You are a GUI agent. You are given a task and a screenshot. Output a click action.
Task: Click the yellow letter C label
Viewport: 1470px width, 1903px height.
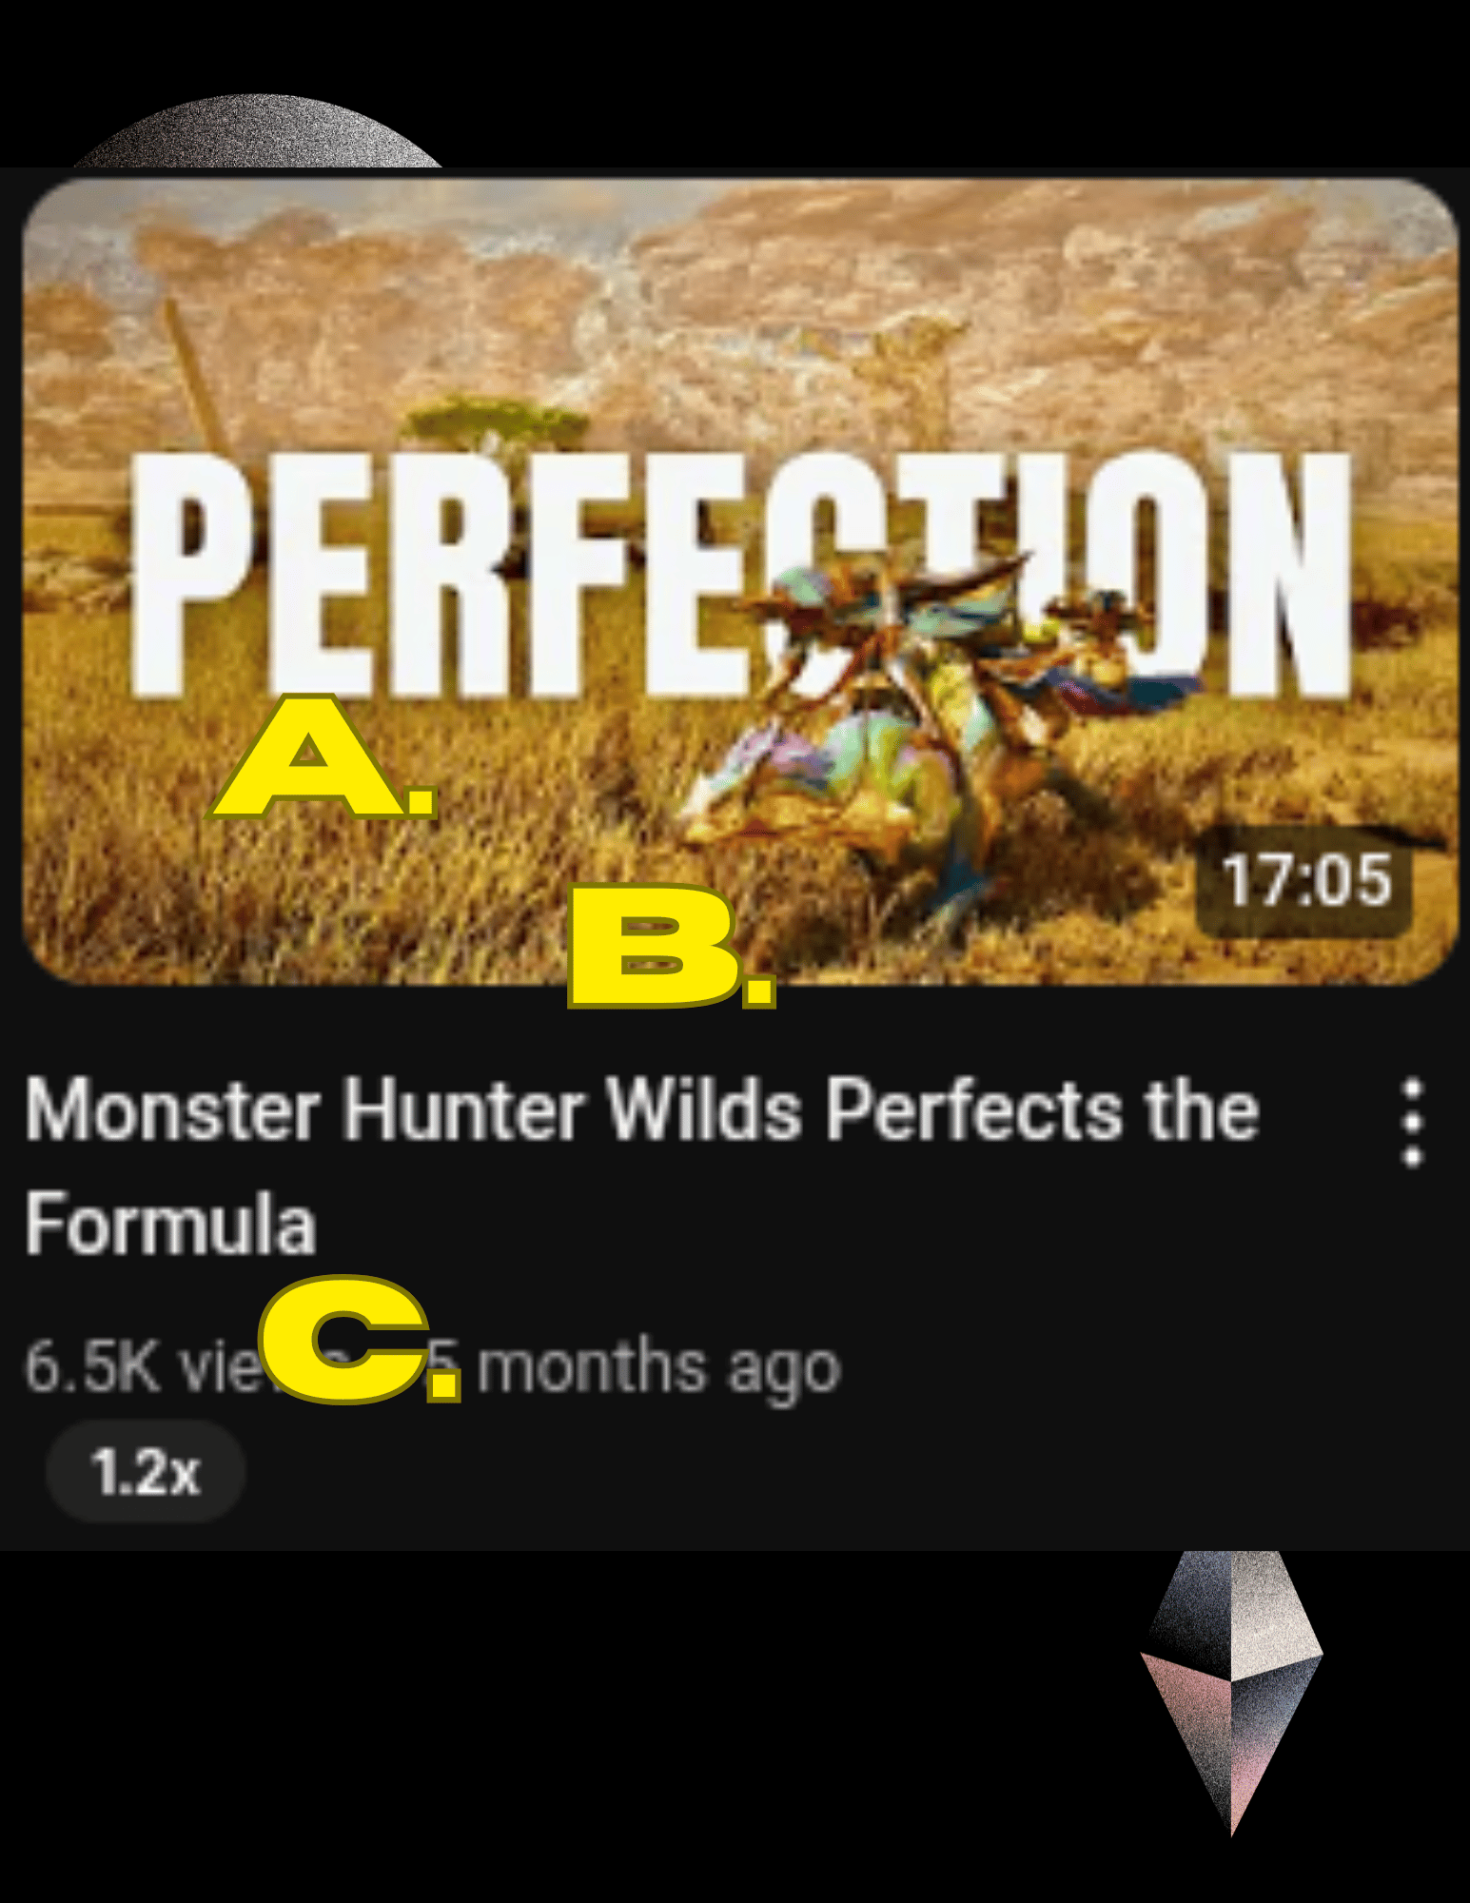pyautogui.click(x=360, y=1340)
